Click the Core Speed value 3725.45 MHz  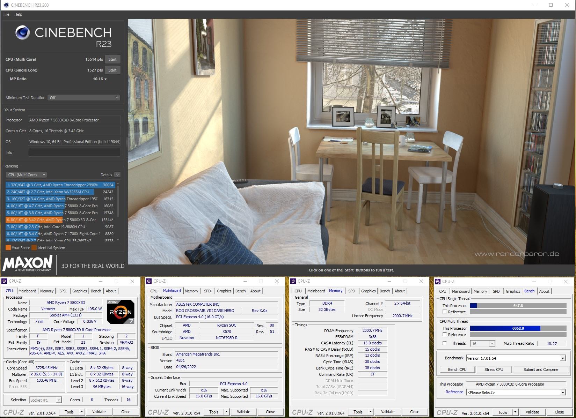tap(46, 368)
